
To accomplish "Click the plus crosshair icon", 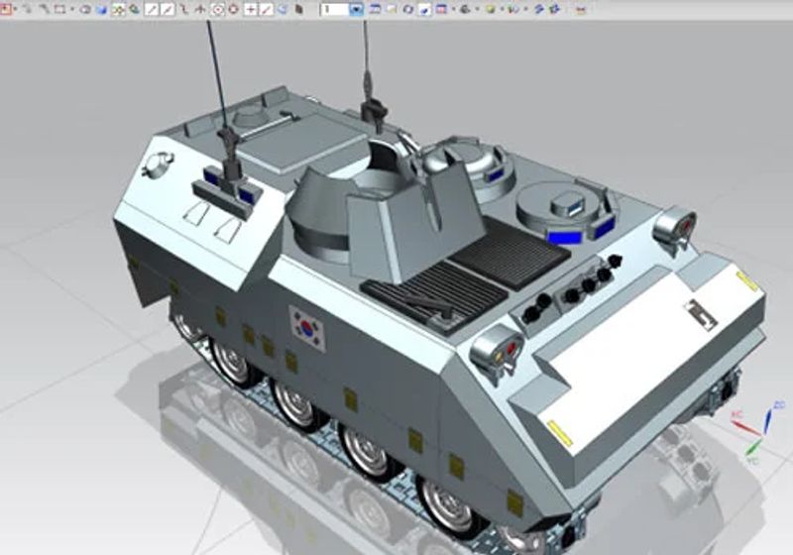I will click(250, 9).
